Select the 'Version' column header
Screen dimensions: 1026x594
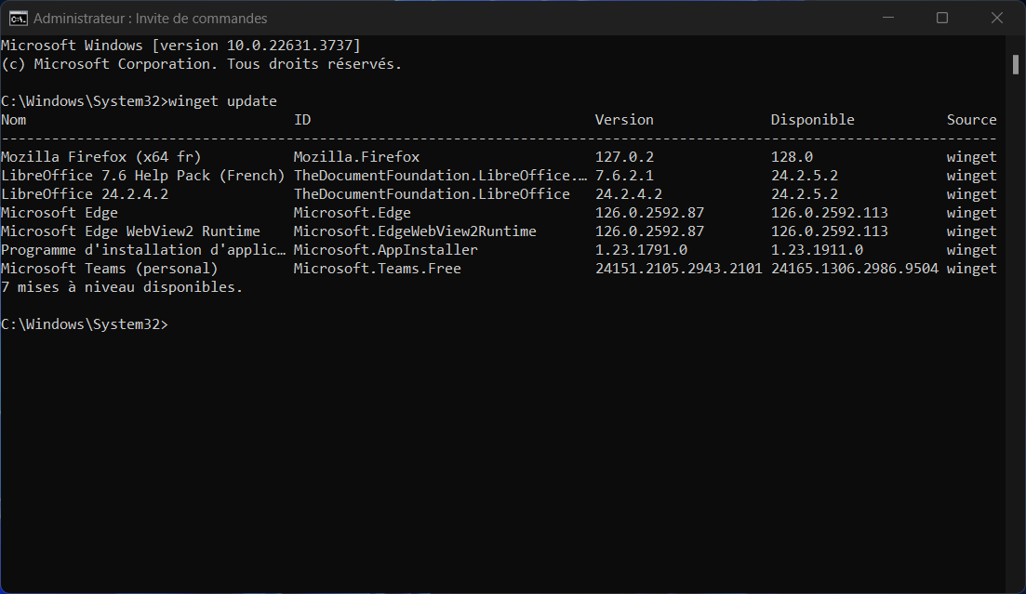point(624,120)
